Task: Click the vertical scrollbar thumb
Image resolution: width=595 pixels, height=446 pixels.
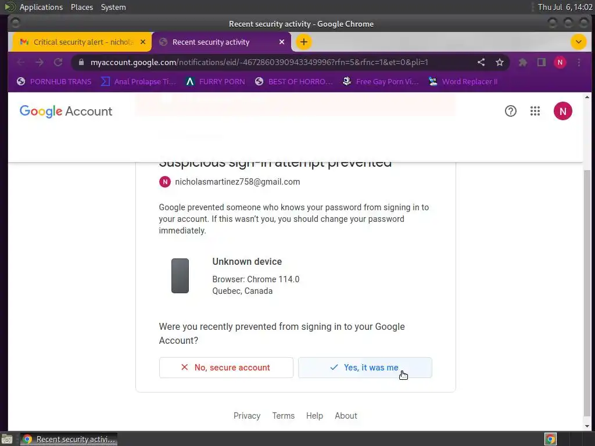Action: point(587,293)
